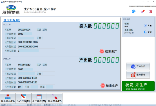The width and height of the screenshot is (156, 106).
Task: Open the color palette theme icon
Action: (x=134, y=12)
